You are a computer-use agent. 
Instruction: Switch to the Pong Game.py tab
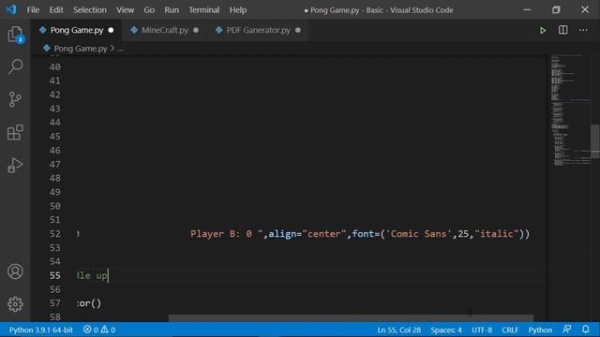(77, 30)
